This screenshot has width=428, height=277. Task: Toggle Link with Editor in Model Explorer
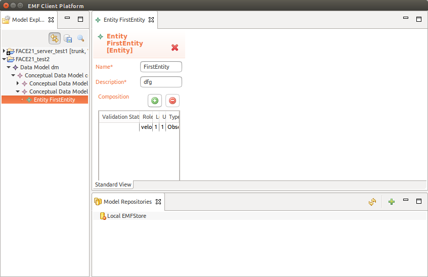55,38
